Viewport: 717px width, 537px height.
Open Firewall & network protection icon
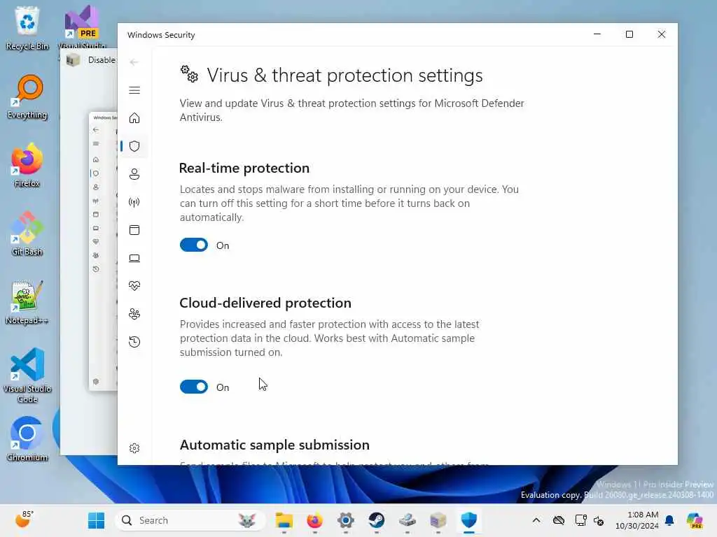134,202
